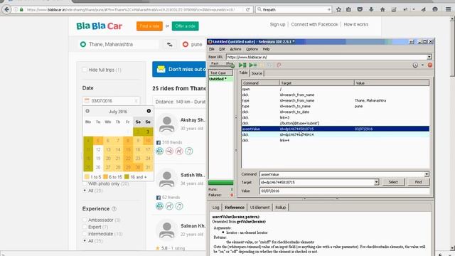Play current test case in Selenium IDE
Image resolution: width=455 pixels, height=256 pixels.
pyautogui.click(x=252, y=65)
